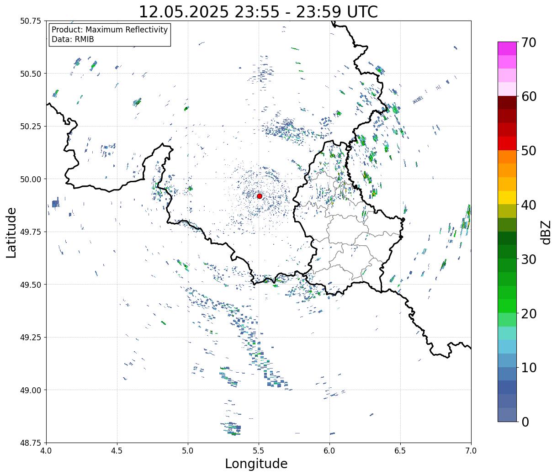Click the 'Product: Maximum Reflectivity' legend text

tap(110, 30)
